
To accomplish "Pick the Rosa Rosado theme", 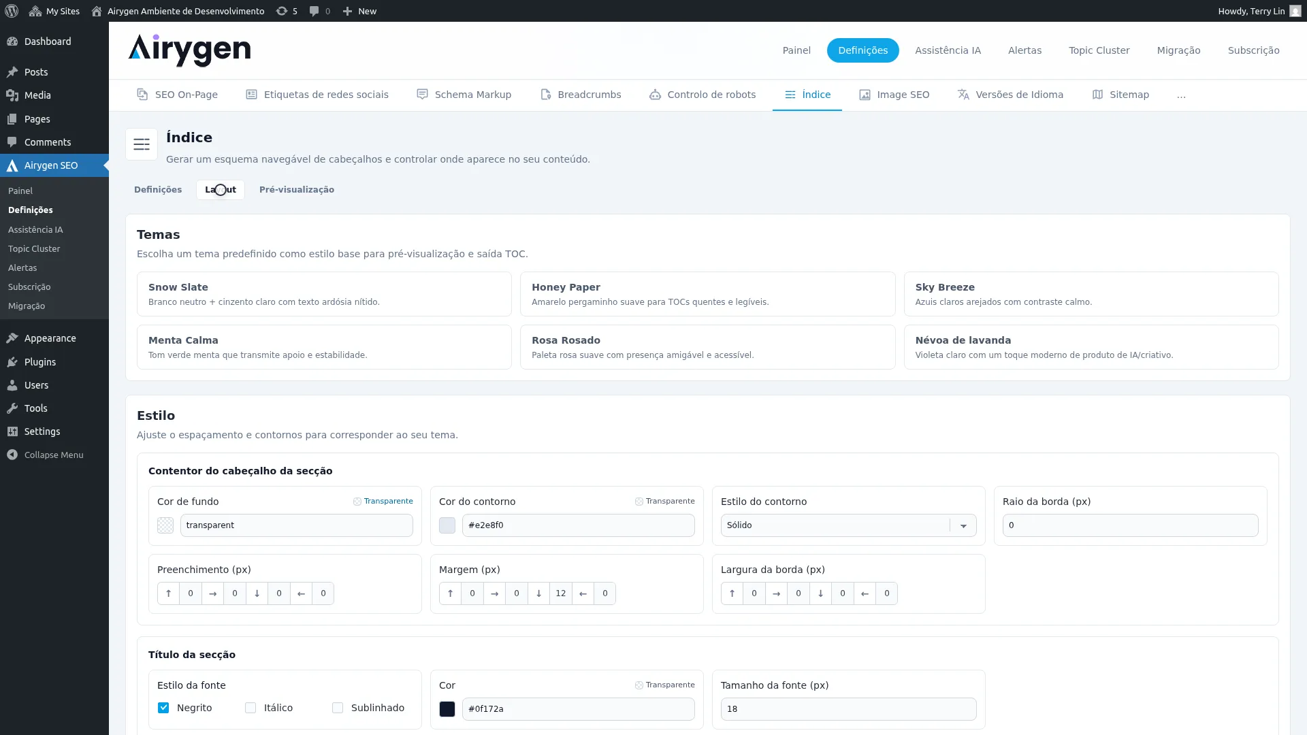I will (707, 347).
